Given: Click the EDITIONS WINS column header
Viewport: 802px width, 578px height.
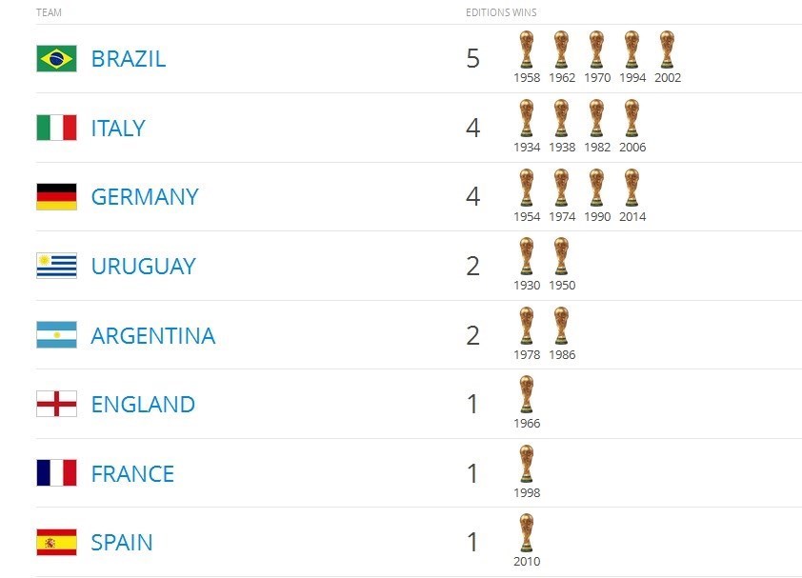Looking at the screenshot, I should tap(501, 12).
